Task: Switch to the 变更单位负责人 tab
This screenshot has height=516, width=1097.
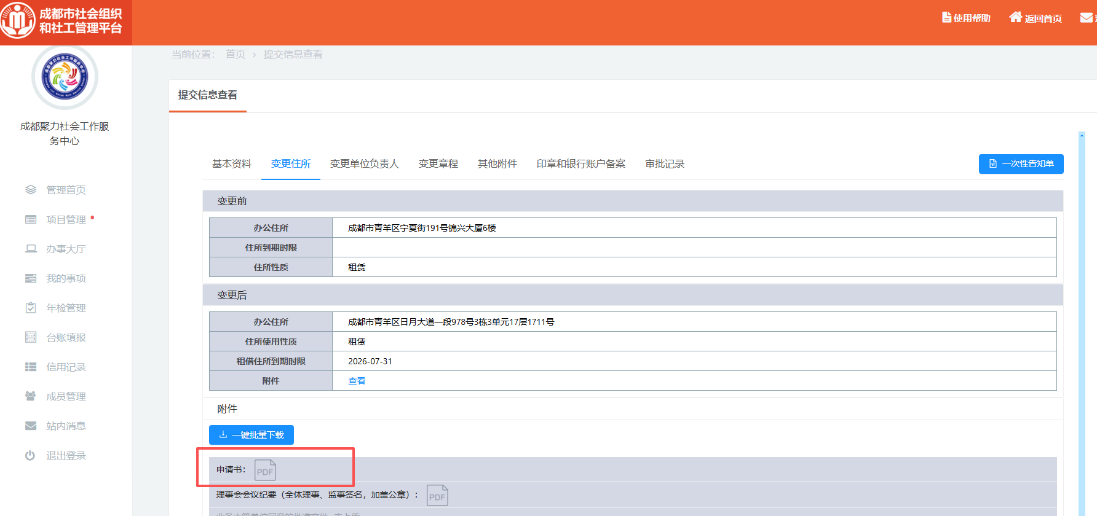Action: coord(364,164)
